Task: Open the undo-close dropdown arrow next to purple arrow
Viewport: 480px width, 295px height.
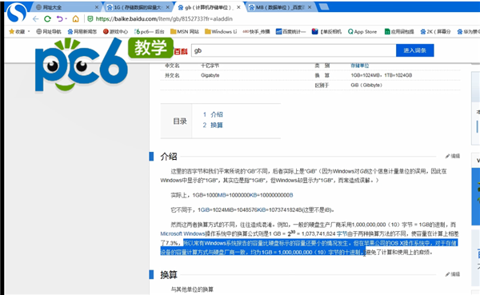Action: click(x=66, y=19)
